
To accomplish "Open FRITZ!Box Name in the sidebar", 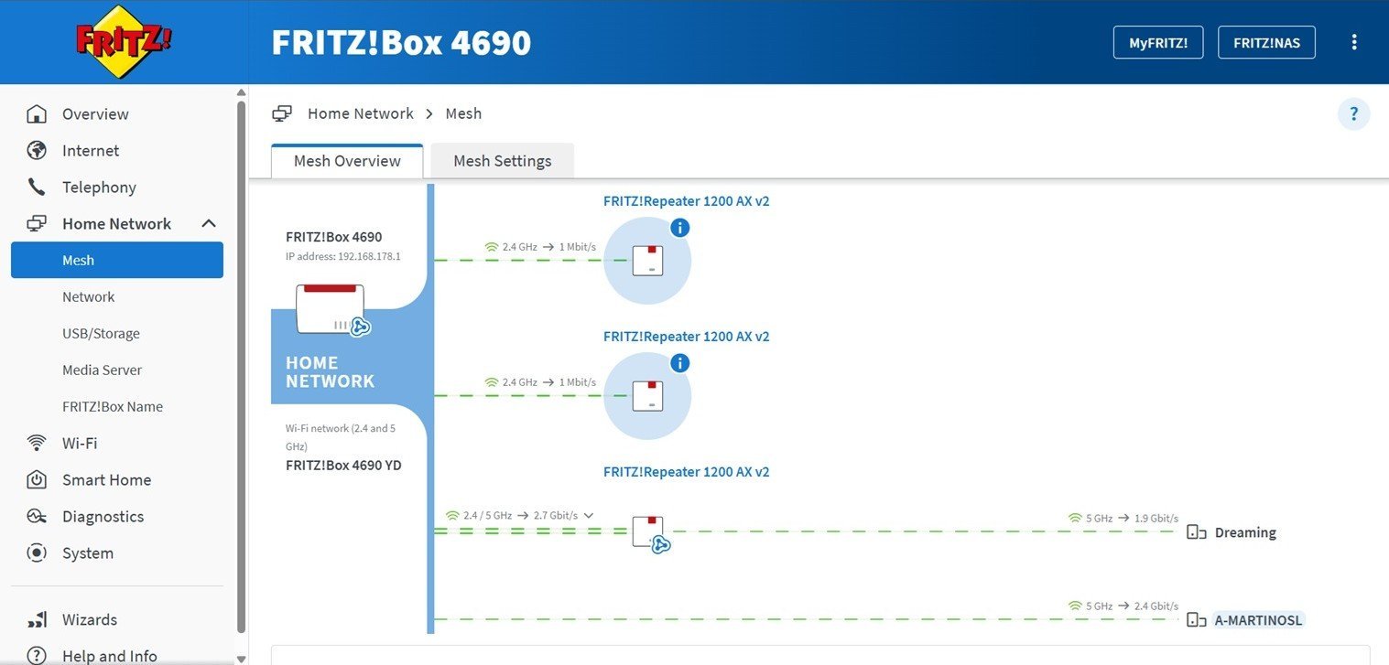I will [113, 407].
